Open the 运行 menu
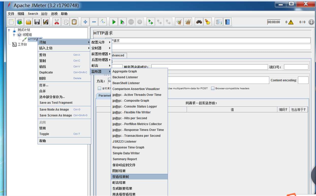This screenshot has height=196, width=316. [x=44, y=14]
